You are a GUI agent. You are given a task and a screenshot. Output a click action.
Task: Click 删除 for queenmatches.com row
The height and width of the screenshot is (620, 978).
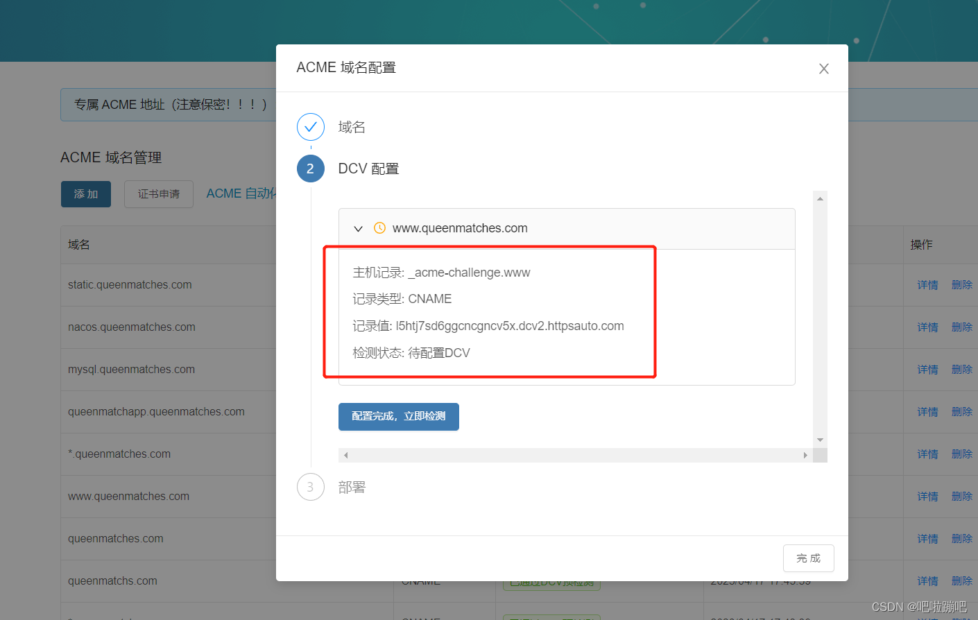(961, 538)
